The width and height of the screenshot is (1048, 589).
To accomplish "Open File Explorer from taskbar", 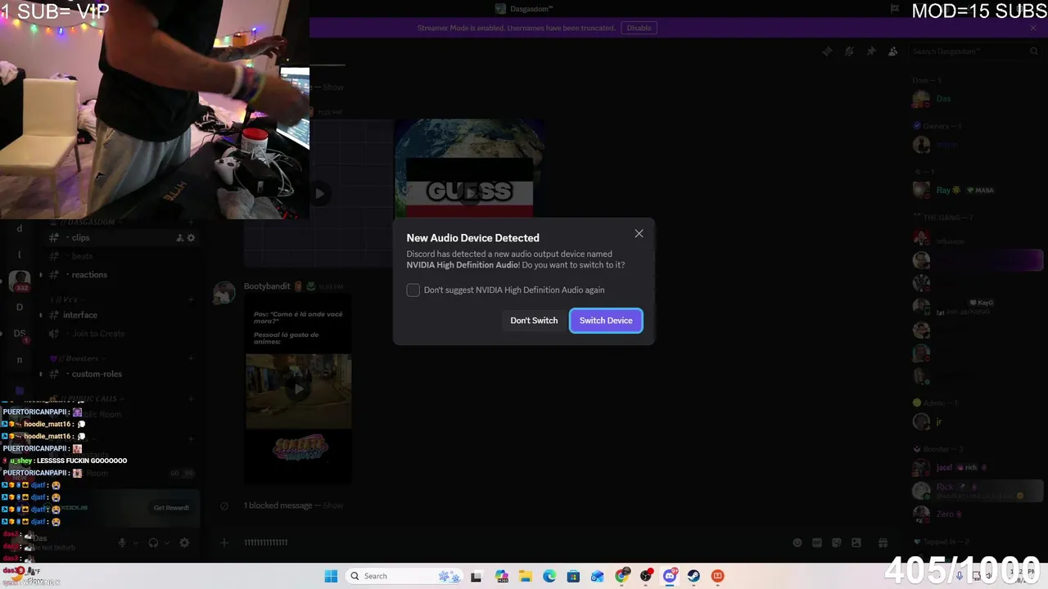I will pos(526,577).
